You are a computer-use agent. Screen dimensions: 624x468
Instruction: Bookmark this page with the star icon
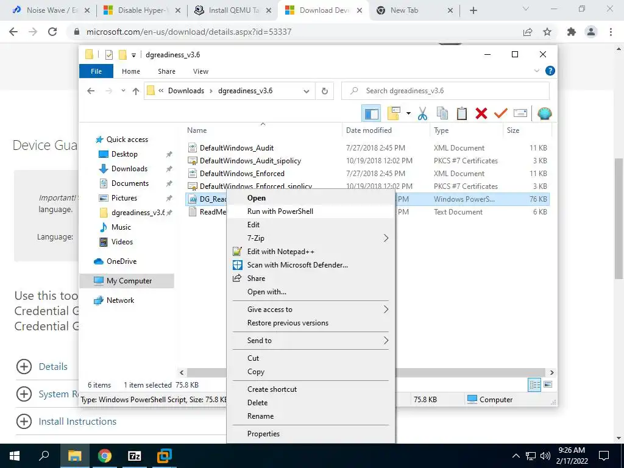[x=547, y=32]
